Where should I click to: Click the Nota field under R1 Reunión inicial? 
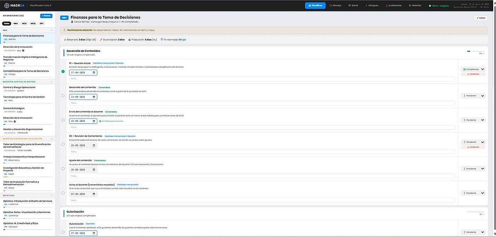[262, 79]
